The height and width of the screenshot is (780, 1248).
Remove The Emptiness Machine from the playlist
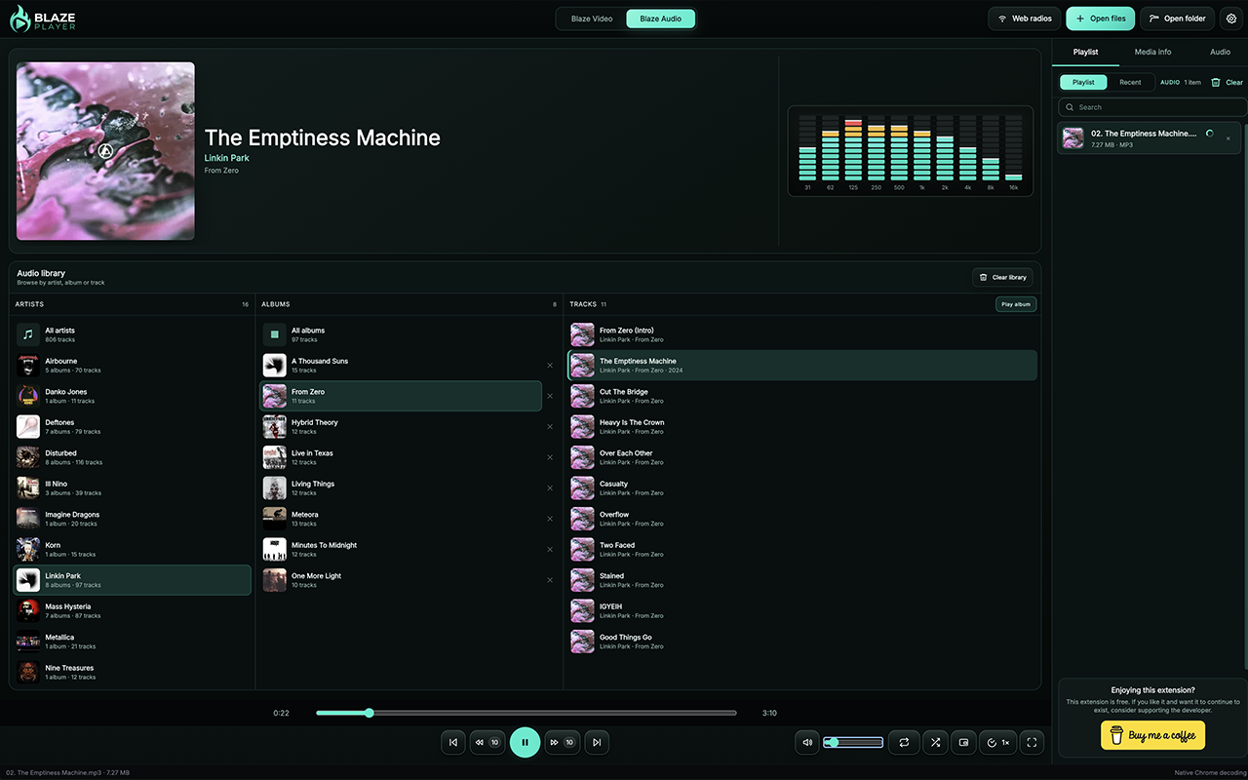1228,138
